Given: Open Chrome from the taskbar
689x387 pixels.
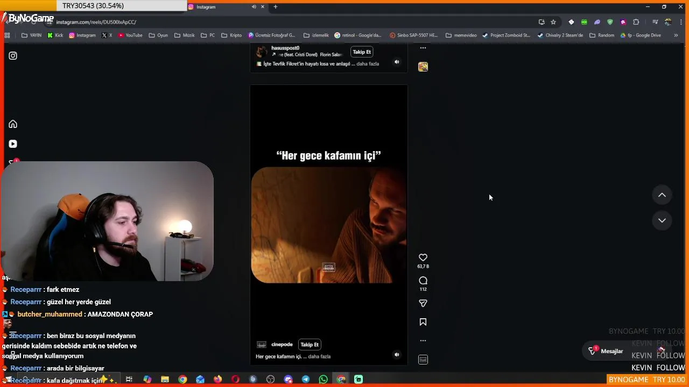Looking at the screenshot, I should click(182, 379).
